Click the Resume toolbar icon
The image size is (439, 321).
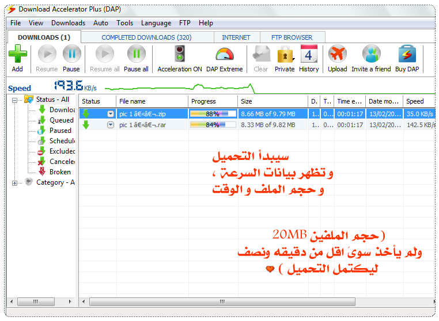(47, 54)
